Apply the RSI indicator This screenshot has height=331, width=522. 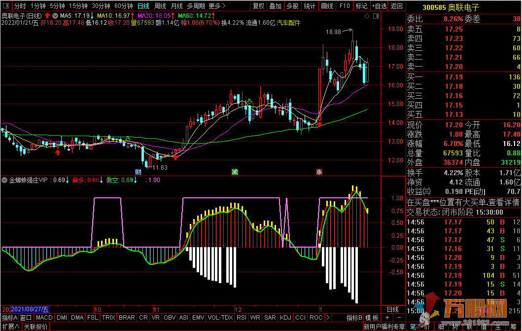[242, 318]
